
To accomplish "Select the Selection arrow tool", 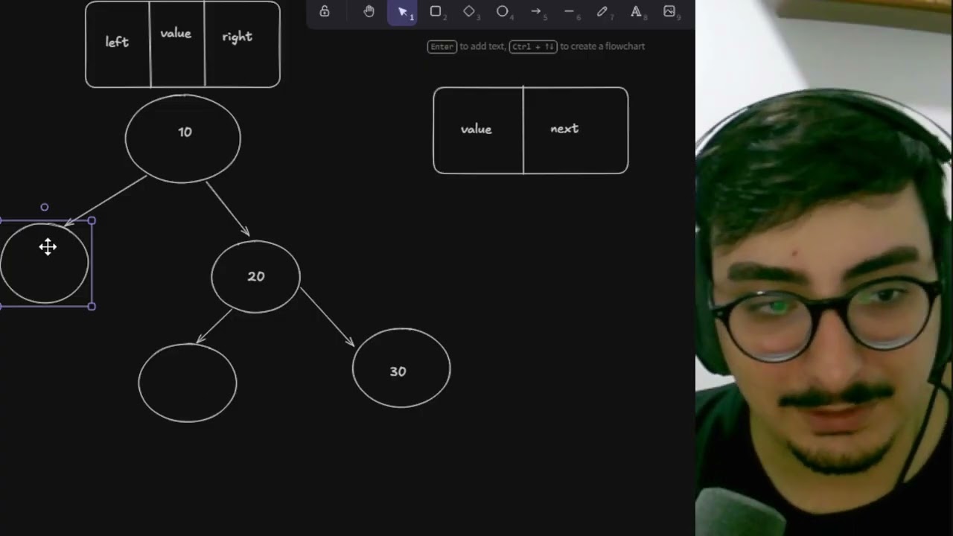I will pos(402,12).
